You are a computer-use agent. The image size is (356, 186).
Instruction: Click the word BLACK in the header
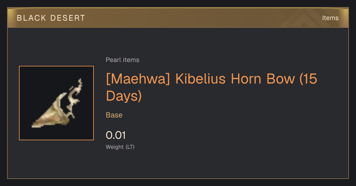coord(31,18)
